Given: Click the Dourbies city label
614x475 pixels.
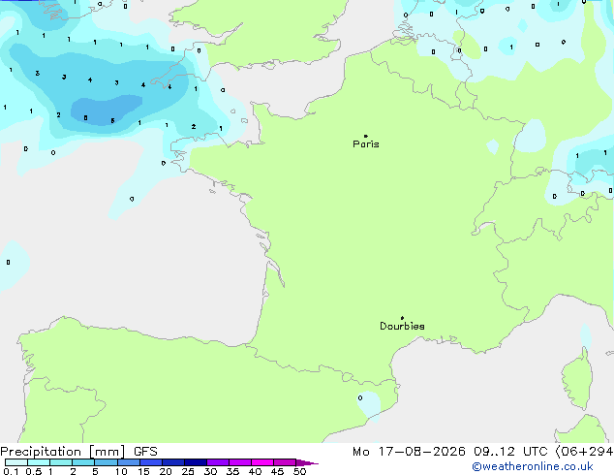Looking at the screenshot, I should tap(402, 326).
